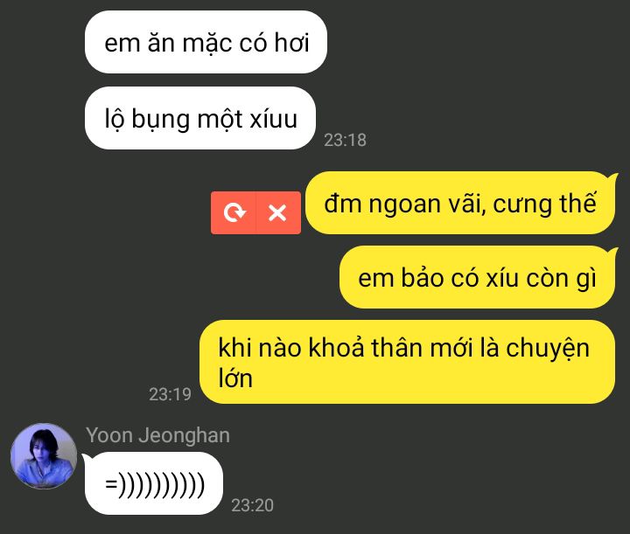630x534 pixels.
Task: Resend the failed message with retry icon
Action: pos(234,212)
